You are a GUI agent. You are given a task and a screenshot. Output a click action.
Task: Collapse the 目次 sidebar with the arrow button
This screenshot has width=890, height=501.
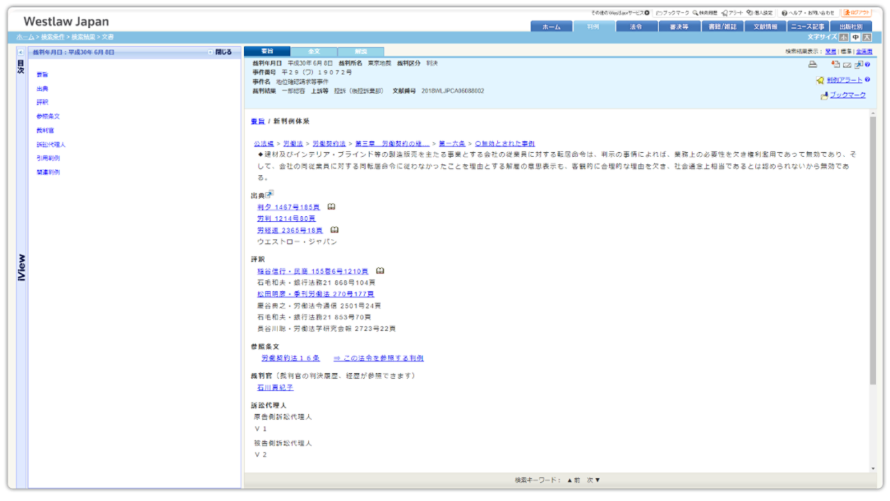pos(20,52)
